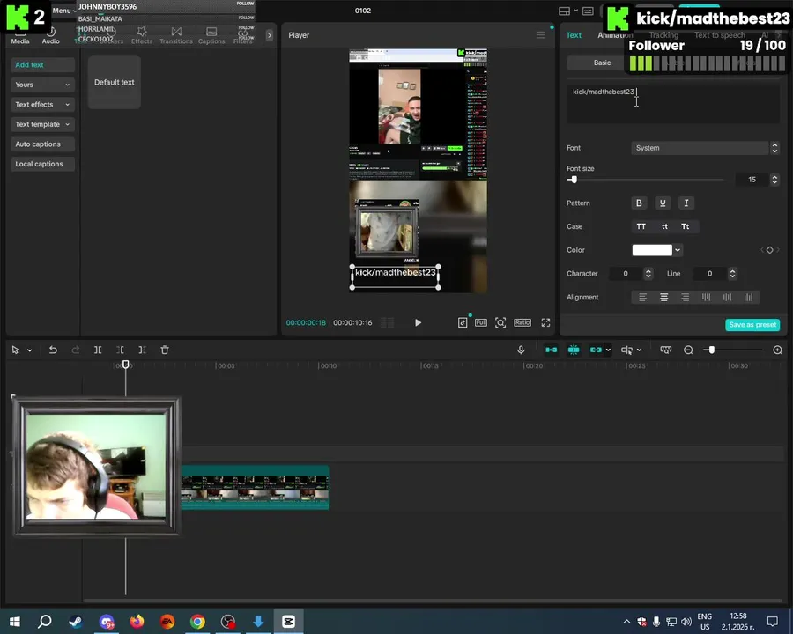Click the Full quality icon in player
The height and width of the screenshot is (634, 793).
click(481, 322)
